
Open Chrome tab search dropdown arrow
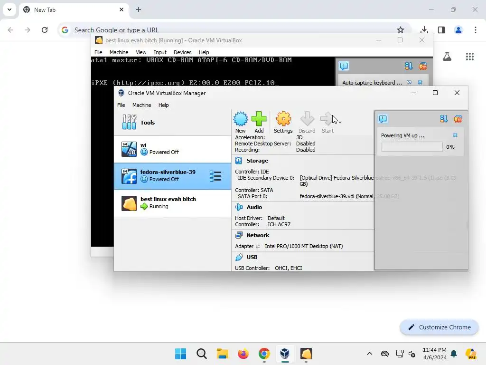pyautogui.click(x=9, y=10)
